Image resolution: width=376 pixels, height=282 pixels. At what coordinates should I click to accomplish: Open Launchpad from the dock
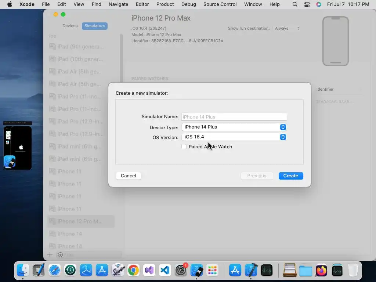(213, 270)
